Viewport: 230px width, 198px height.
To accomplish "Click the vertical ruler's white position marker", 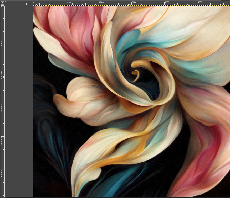I will click(4, 77).
